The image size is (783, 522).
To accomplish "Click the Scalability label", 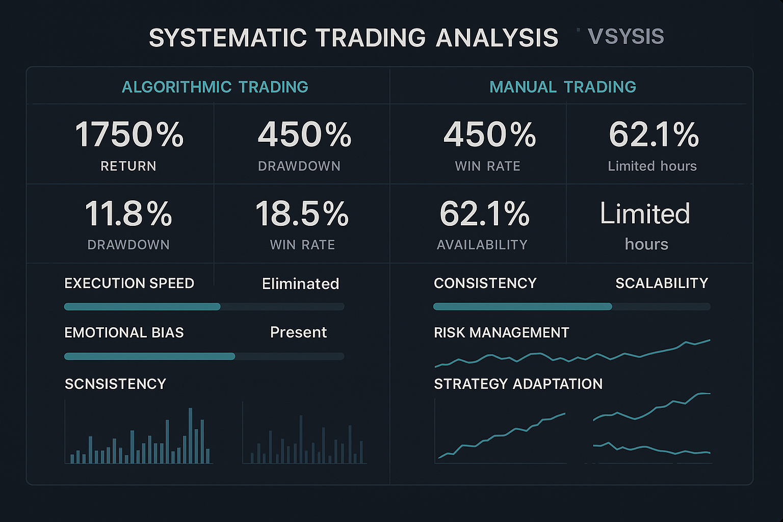I will 661,283.
